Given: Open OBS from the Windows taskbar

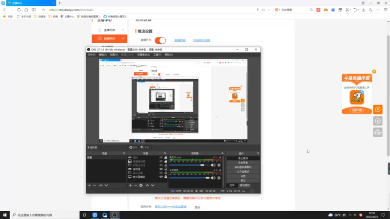Looking at the screenshot, I should point(115,215).
